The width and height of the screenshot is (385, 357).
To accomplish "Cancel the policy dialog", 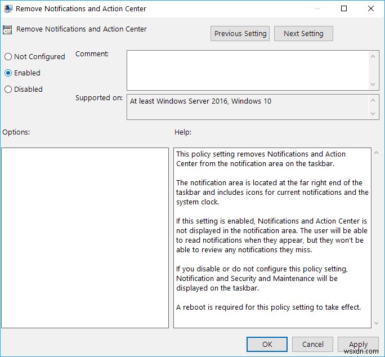I will (x=312, y=345).
